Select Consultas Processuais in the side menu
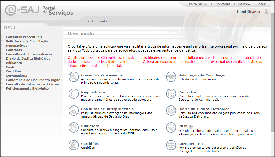This screenshot has width=275, height=157. pyautogui.click(x=24, y=37)
